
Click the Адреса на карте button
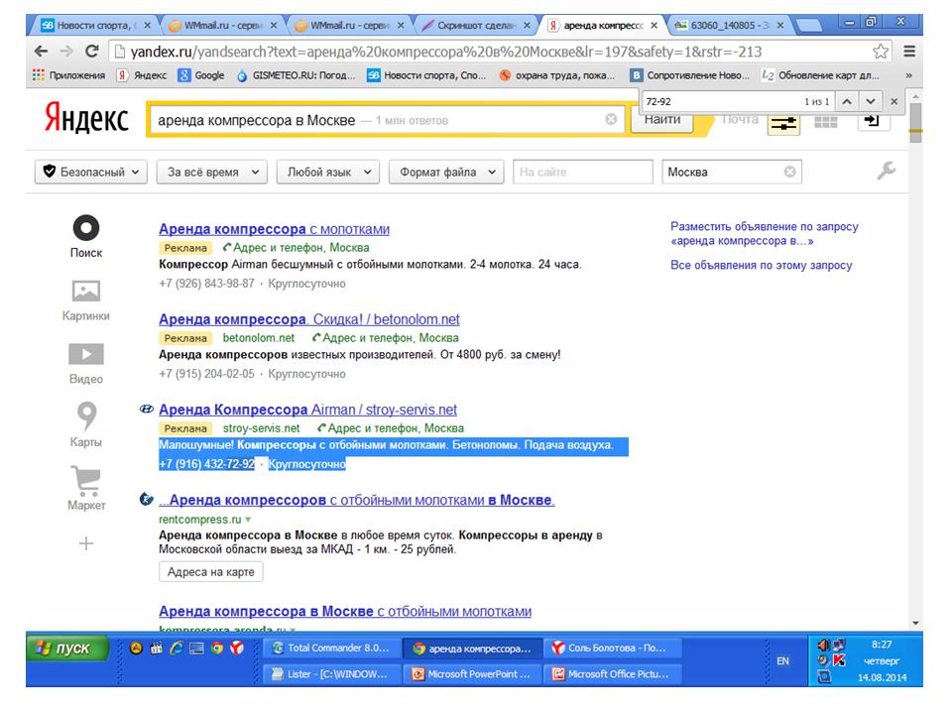[x=210, y=572]
